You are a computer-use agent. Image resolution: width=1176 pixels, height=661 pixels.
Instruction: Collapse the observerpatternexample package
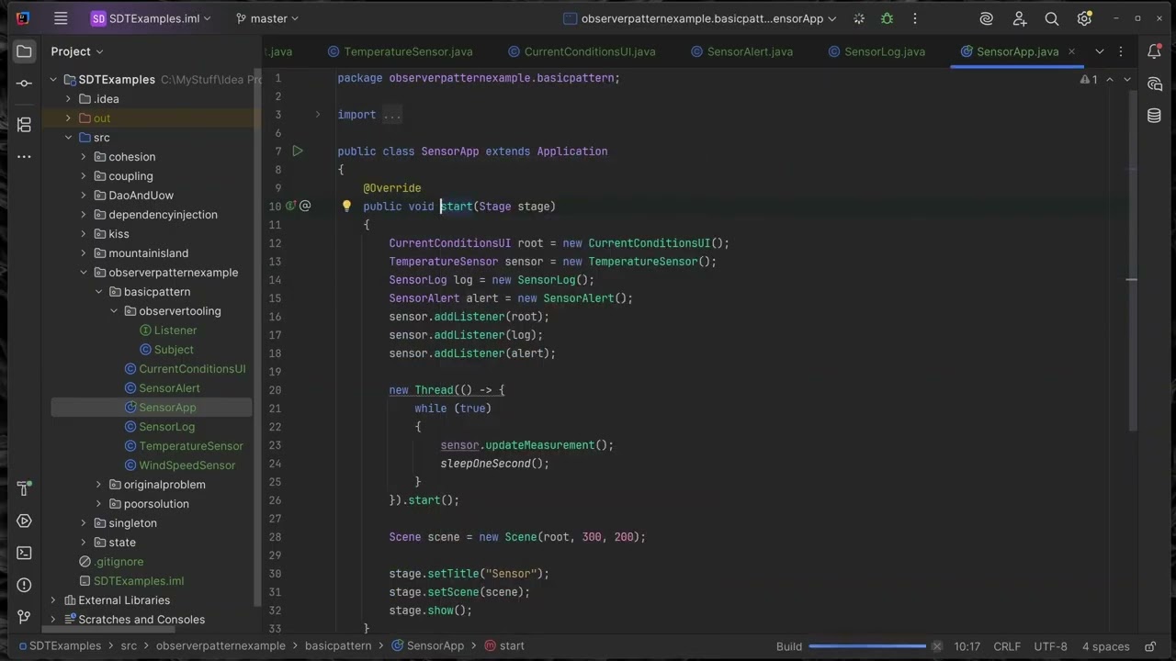84,273
